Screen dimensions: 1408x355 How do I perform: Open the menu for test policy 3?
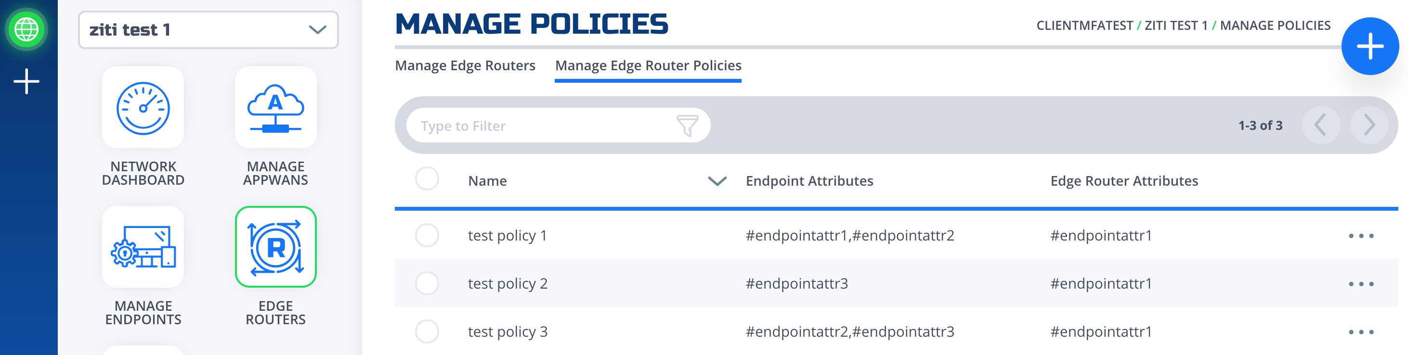point(1360,332)
